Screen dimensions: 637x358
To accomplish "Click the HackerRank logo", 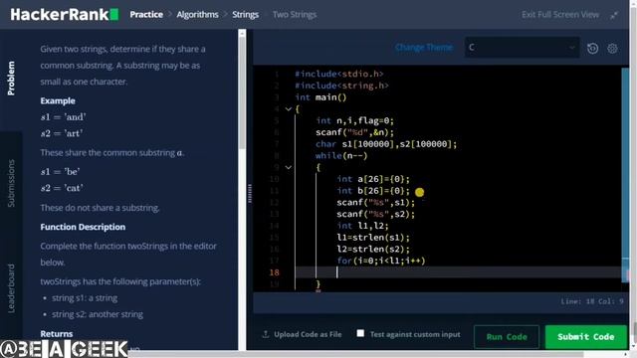I will coord(64,15).
